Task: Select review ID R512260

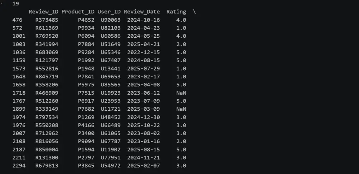Action: point(47,101)
